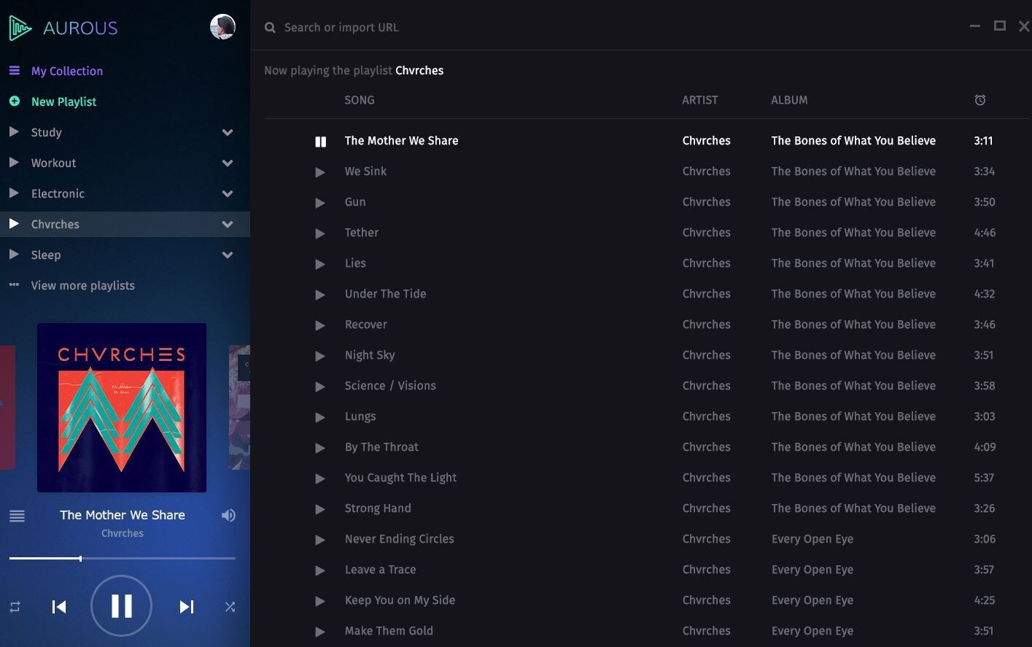Maximize the Aurous window
The height and width of the screenshot is (647, 1032).
pyautogui.click(x=1000, y=26)
